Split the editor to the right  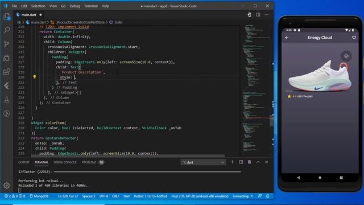tap(258, 15)
